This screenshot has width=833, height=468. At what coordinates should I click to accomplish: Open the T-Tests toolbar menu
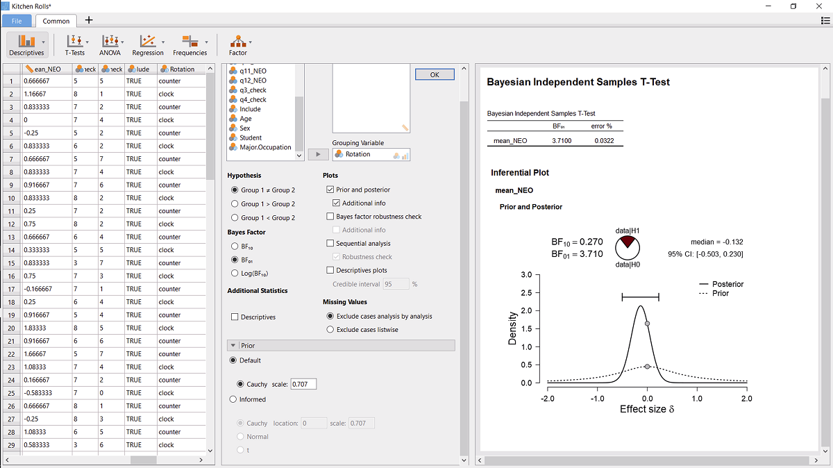pyautogui.click(x=74, y=44)
